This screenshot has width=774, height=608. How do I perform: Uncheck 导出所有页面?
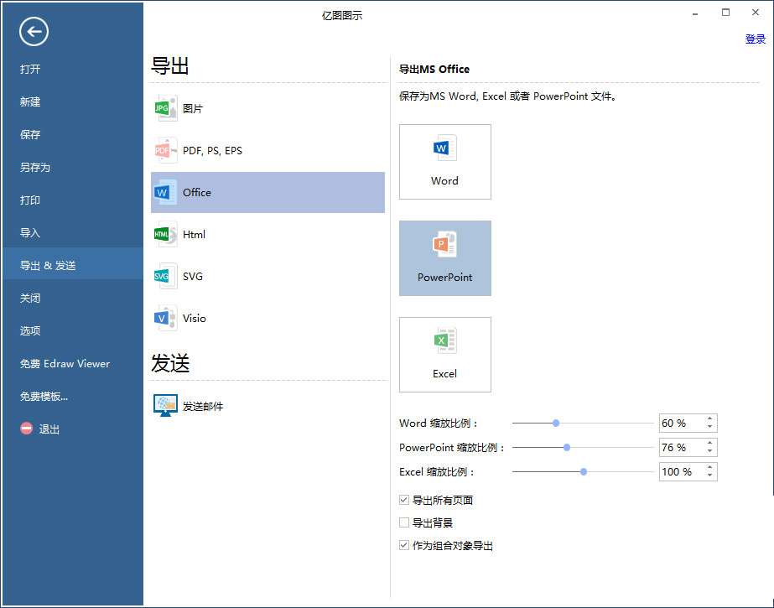(404, 499)
